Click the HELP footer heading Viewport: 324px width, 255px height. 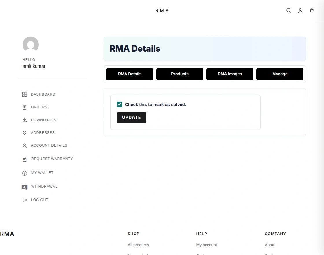(201, 234)
